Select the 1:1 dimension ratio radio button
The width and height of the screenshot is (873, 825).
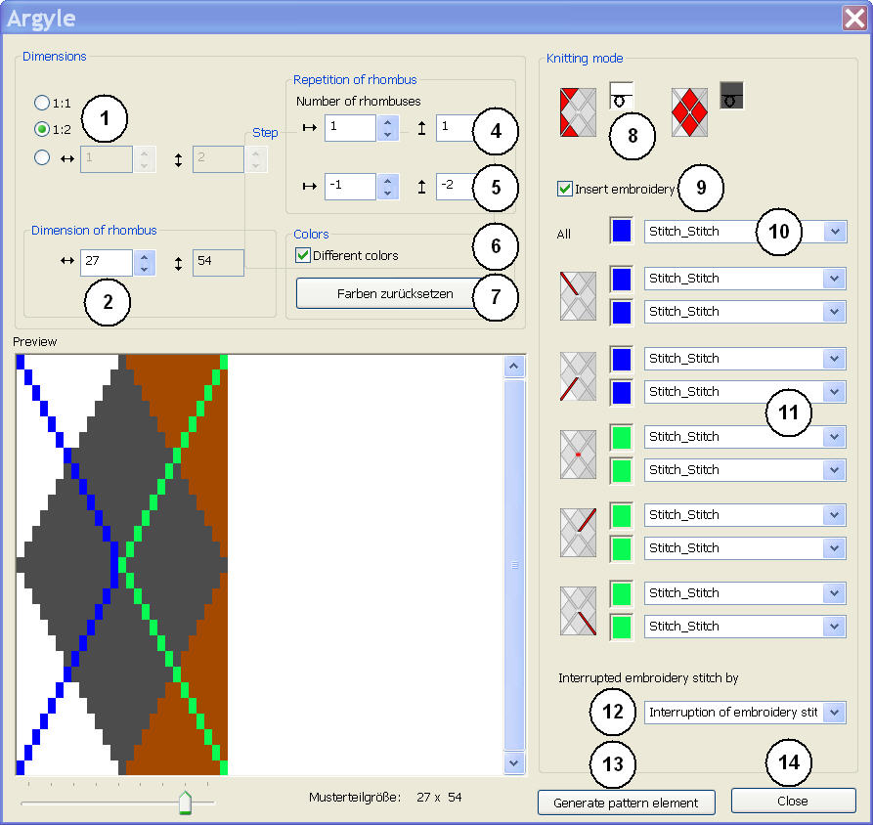pyautogui.click(x=42, y=103)
